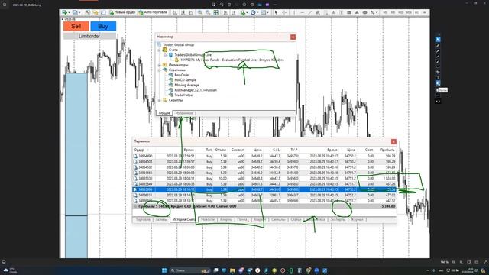Select the trendline drawing tool

[x=310, y=12]
